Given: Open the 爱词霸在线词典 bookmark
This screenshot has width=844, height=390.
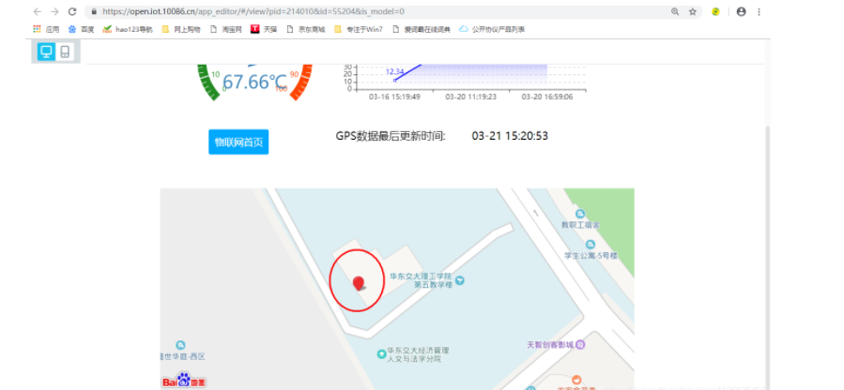Looking at the screenshot, I should coord(422,29).
